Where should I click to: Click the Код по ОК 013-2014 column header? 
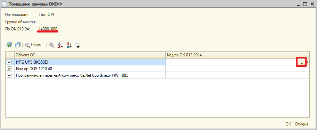(237, 55)
